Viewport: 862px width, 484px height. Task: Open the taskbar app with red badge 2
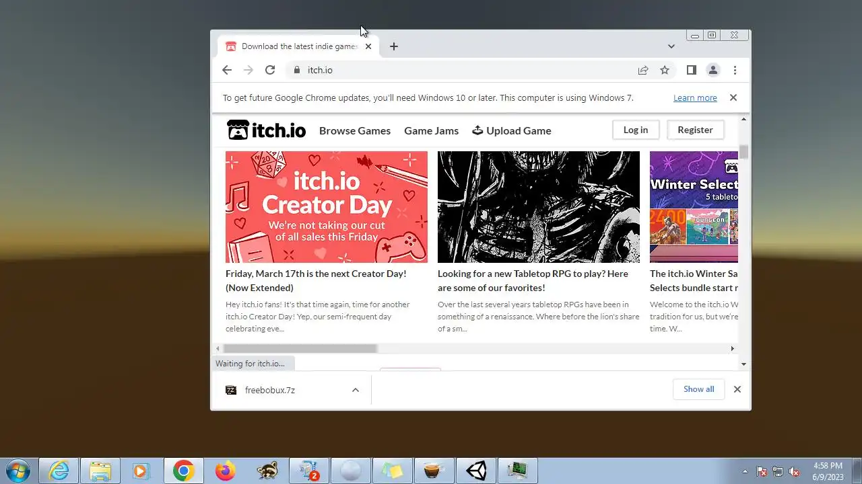pos(309,471)
